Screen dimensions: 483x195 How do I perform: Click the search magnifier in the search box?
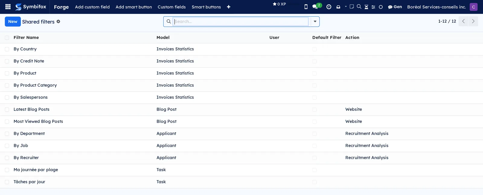click(x=169, y=21)
